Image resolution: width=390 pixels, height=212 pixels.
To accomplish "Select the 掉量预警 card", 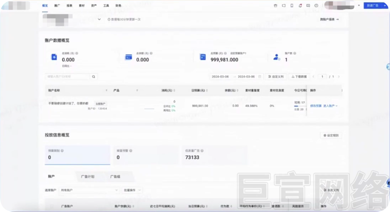I will 146,155.
